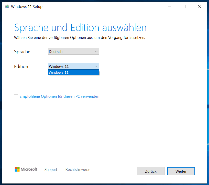Close the Windows 11 Setup window
Screen dimensions: 209x185
point(199,6)
